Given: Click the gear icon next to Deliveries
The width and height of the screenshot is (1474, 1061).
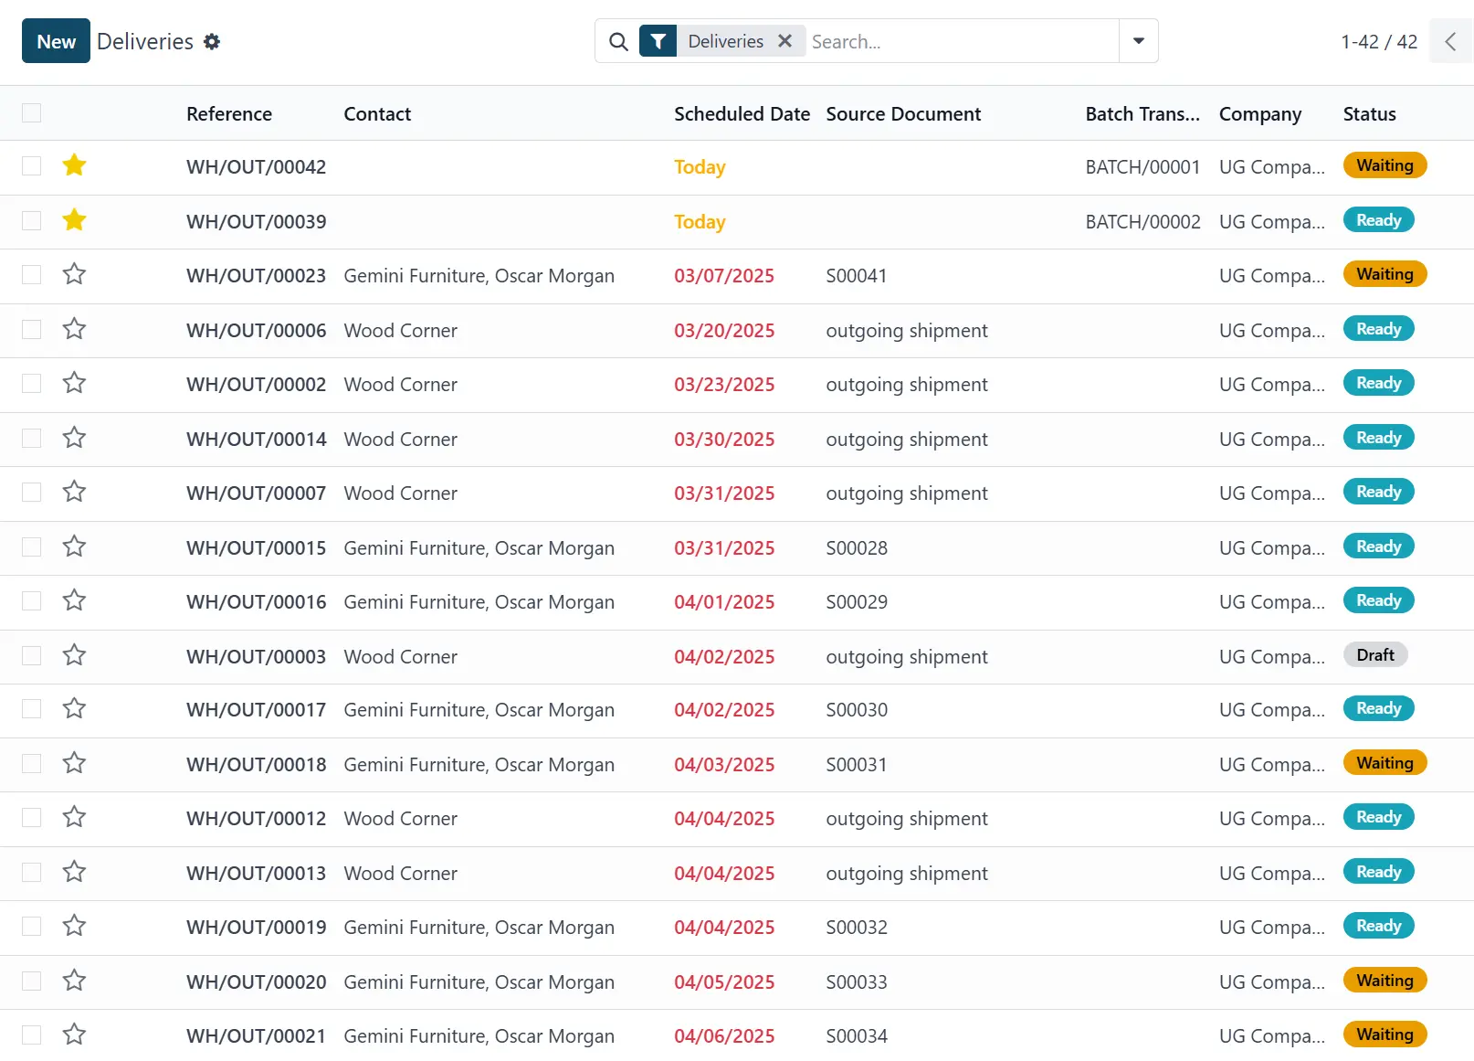Looking at the screenshot, I should coord(212,42).
